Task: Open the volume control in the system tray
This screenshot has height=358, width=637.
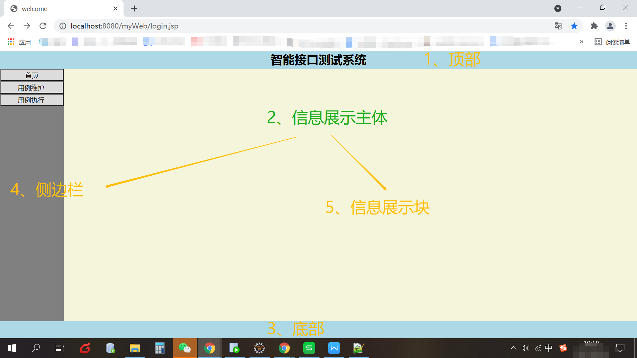Action: (x=525, y=348)
